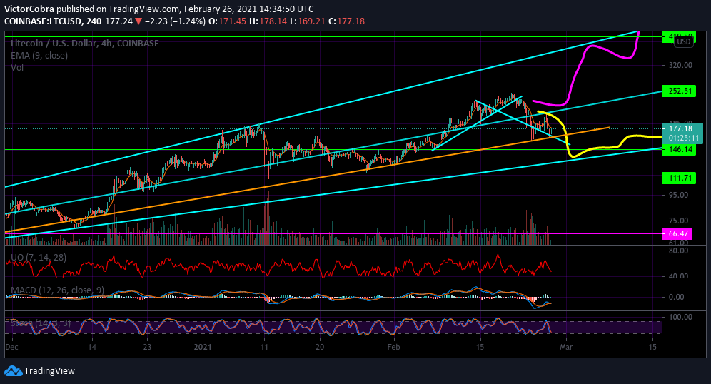Click the MACD (12, 26, close, 9) label
Screen dimensions: 711x384
pyautogui.click(x=58, y=290)
